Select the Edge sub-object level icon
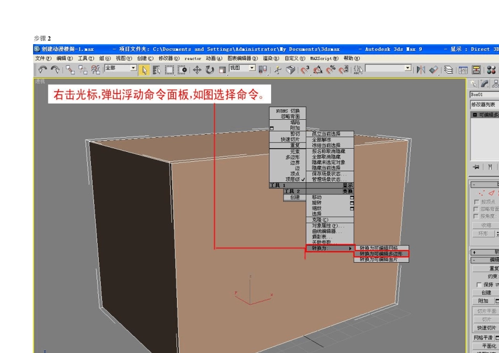Screen dimensions: 499x353 click(x=492, y=193)
